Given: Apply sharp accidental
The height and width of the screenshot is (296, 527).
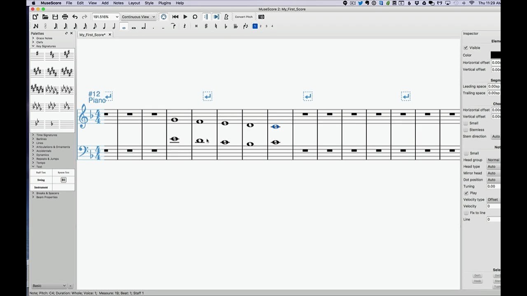Looking at the screenshot, I should 206,26.
